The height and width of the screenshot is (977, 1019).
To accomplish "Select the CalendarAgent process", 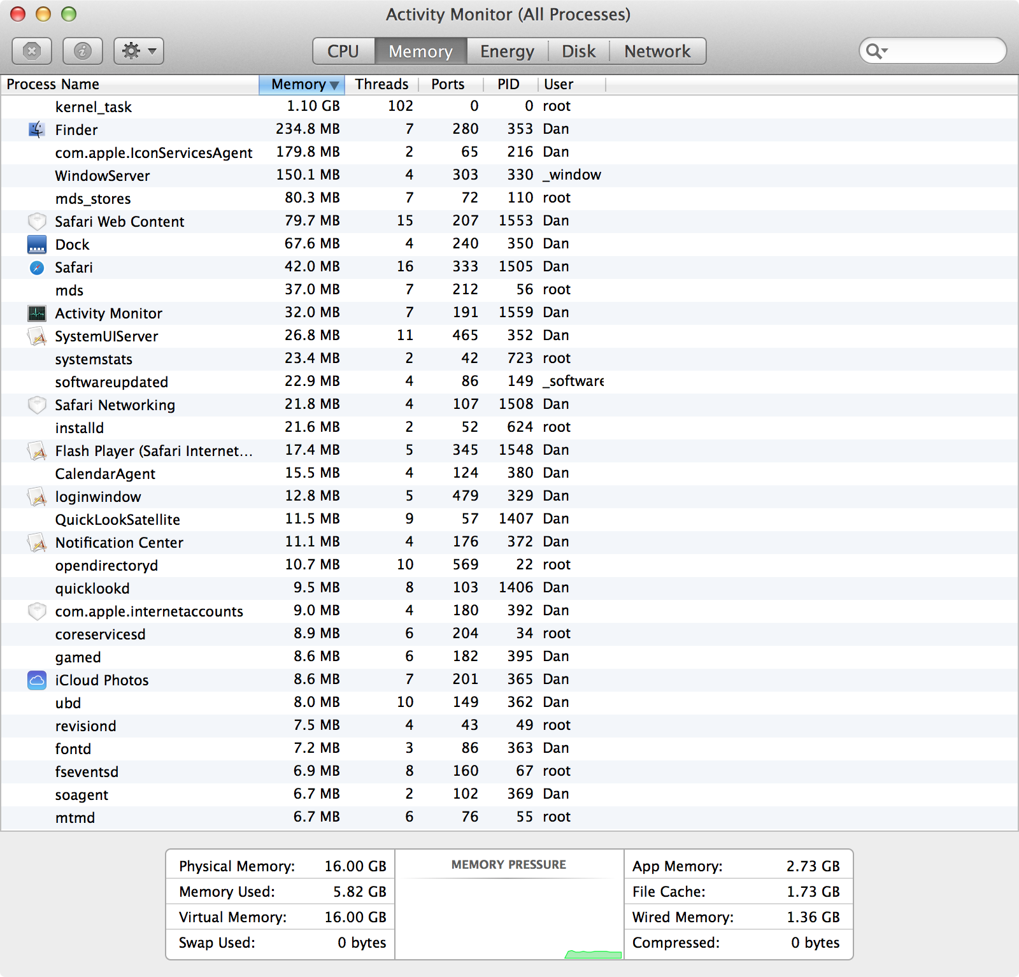I will coord(509,474).
